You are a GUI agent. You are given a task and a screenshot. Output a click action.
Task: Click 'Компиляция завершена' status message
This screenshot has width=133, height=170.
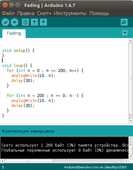[28, 131]
